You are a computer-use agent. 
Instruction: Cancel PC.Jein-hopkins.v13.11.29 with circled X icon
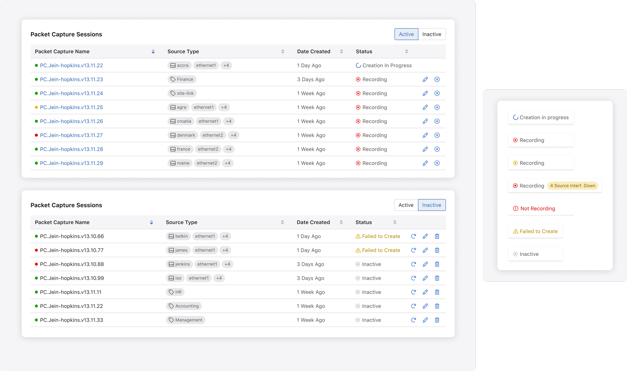pyautogui.click(x=437, y=163)
